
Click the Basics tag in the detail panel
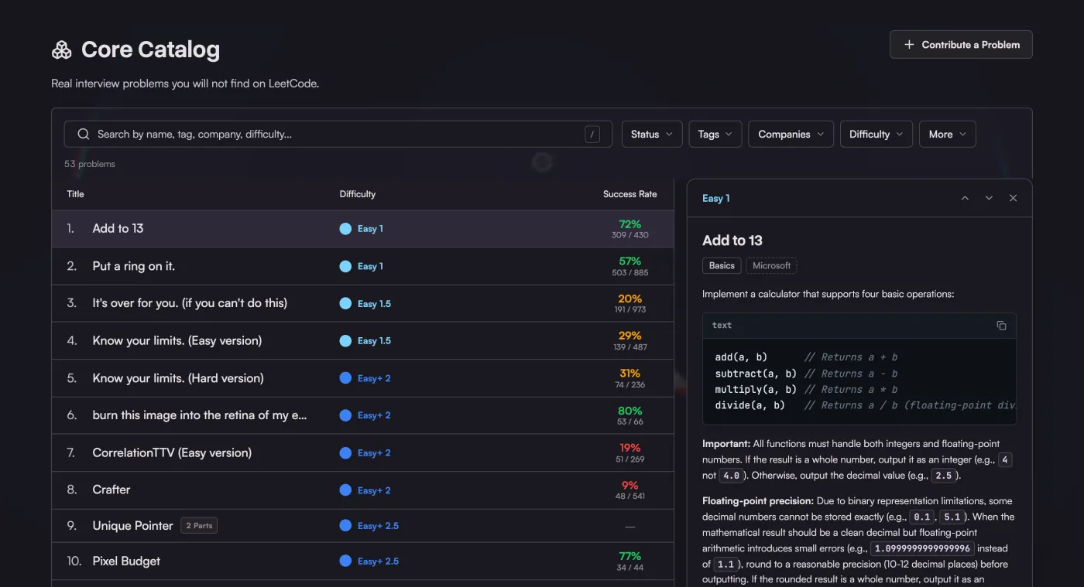pos(722,266)
